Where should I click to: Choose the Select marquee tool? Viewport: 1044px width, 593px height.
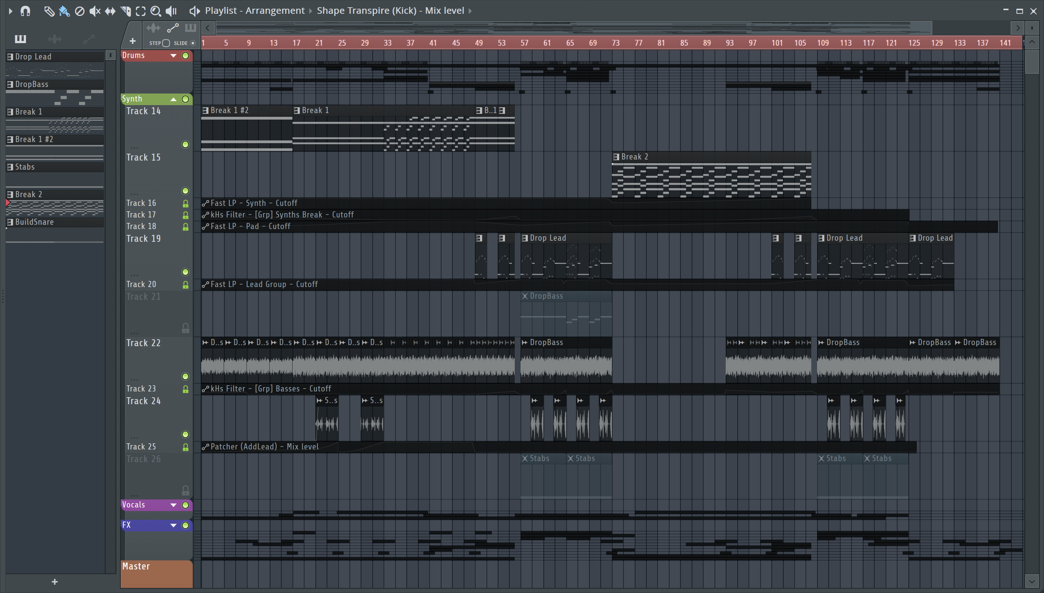click(x=141, y=11)
